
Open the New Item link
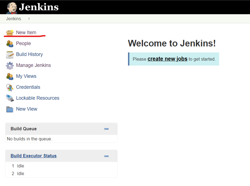[x=26, y=33]
